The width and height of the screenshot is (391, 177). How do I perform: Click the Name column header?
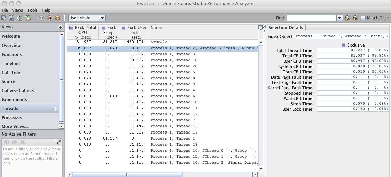pos(203,32)
